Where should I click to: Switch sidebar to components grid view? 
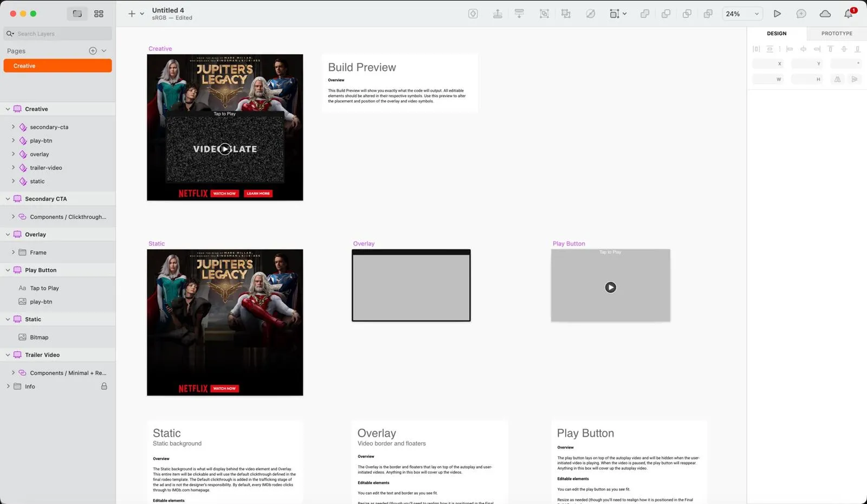click(99, 14)
